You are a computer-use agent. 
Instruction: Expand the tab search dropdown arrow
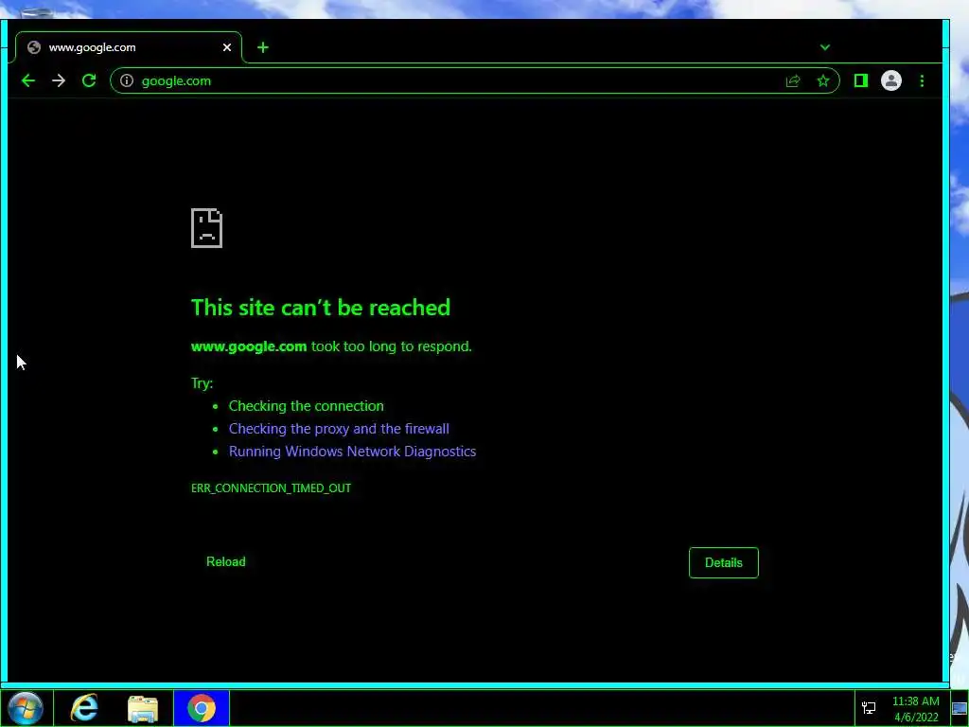(x=825, y=47)
